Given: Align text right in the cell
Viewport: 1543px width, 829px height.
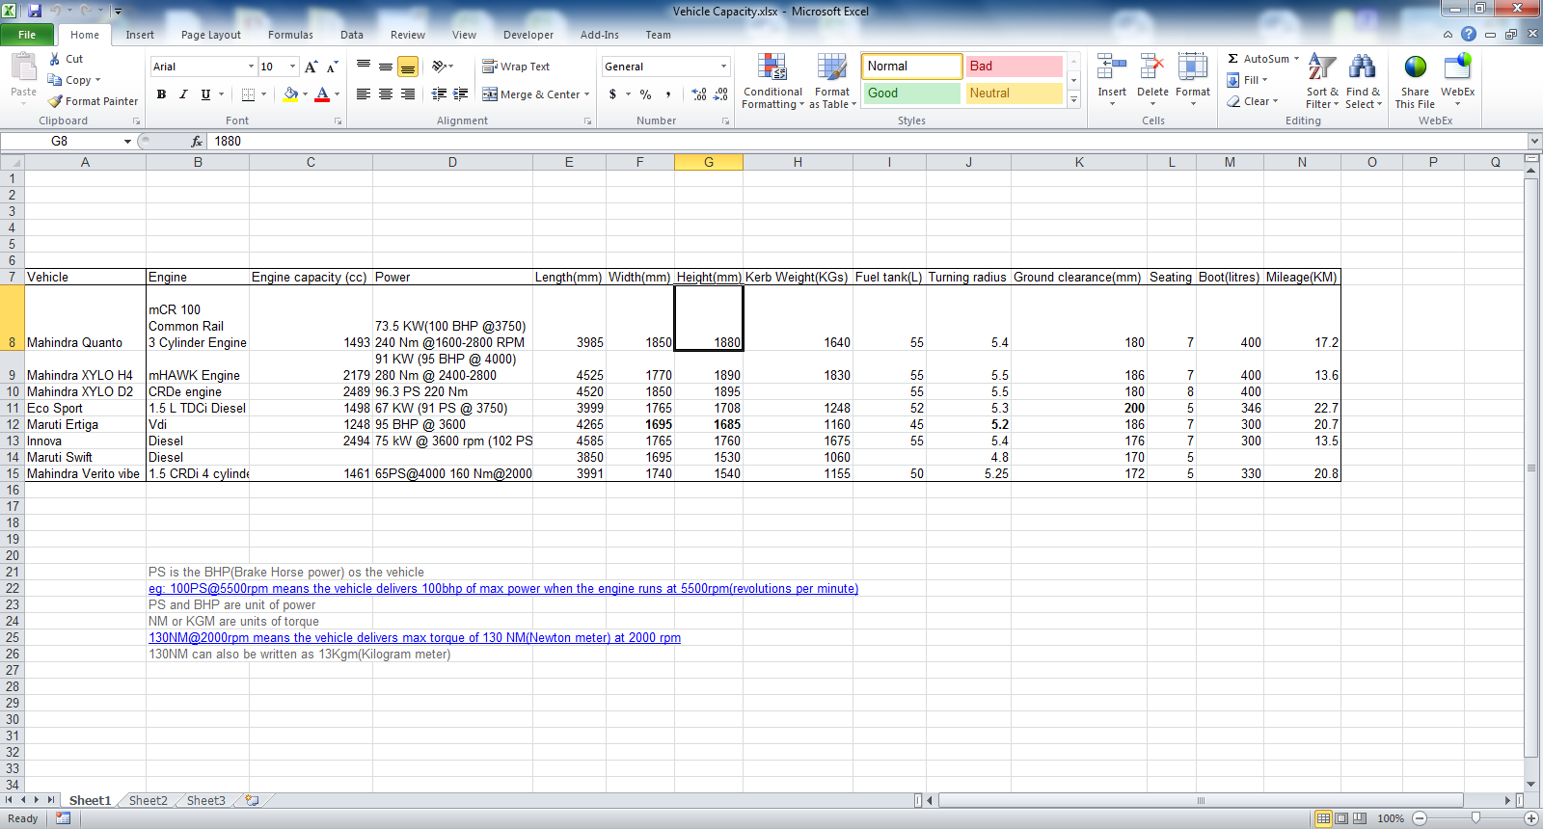Looking at the screenshot, I should (x=408, y=94).
